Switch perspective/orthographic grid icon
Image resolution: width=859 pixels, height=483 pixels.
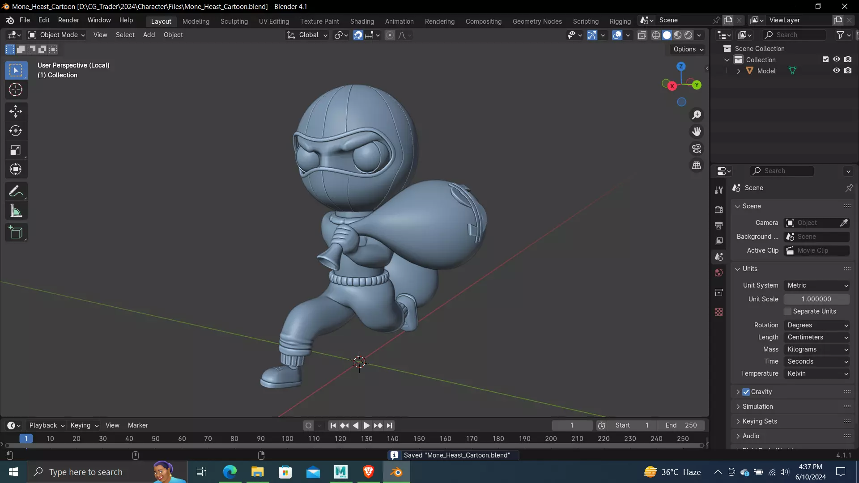pos(697,165)
